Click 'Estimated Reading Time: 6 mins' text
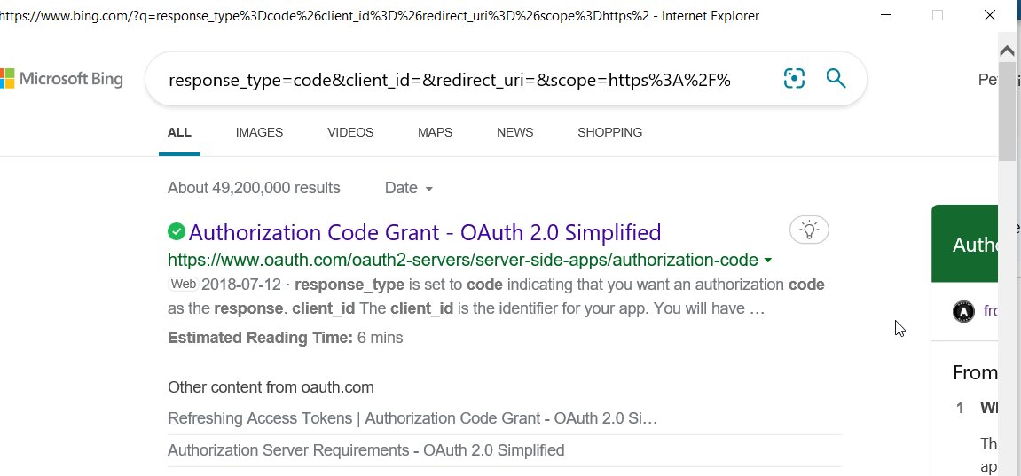The image size is (1021, 476). coord(286,338)
